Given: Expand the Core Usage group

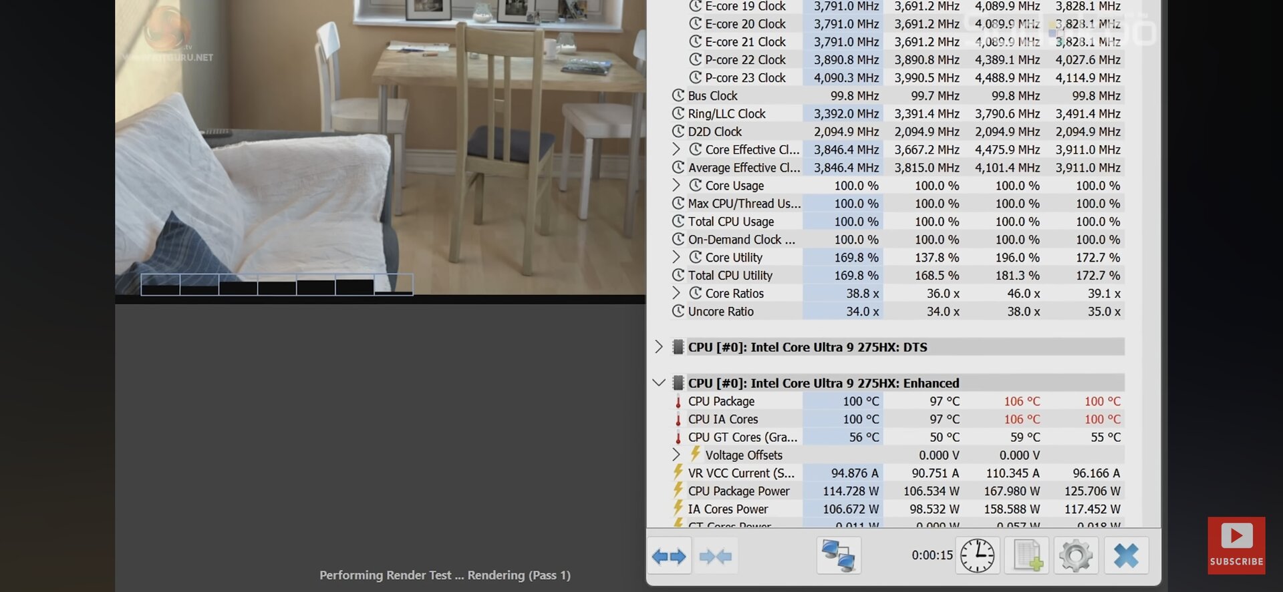Looking at the screenshot, I should tap(676, 185).
